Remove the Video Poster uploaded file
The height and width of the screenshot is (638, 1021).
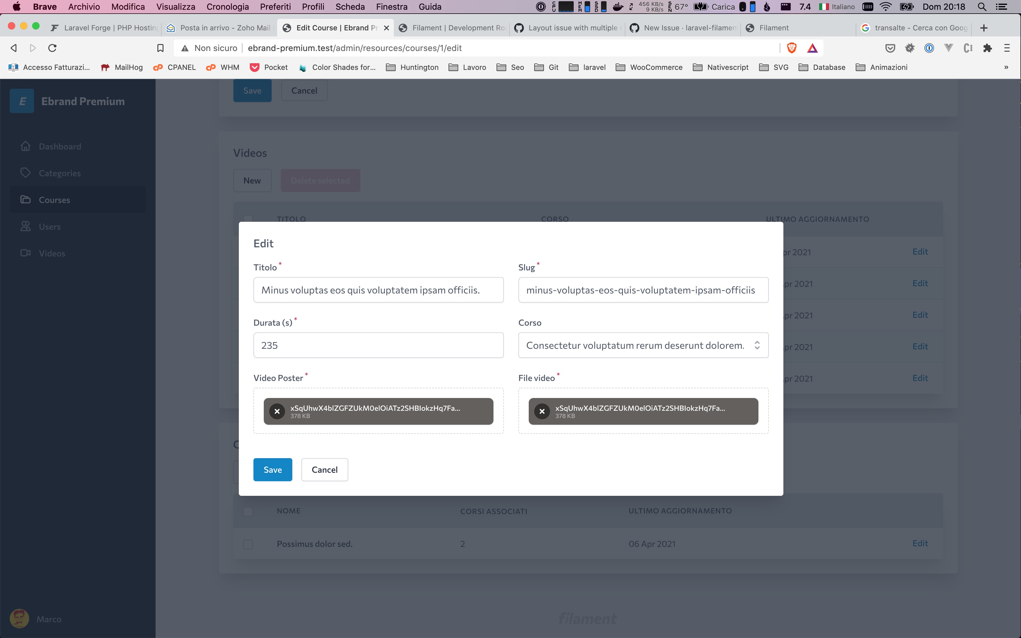pyautogui.click(x=277, y=411)
